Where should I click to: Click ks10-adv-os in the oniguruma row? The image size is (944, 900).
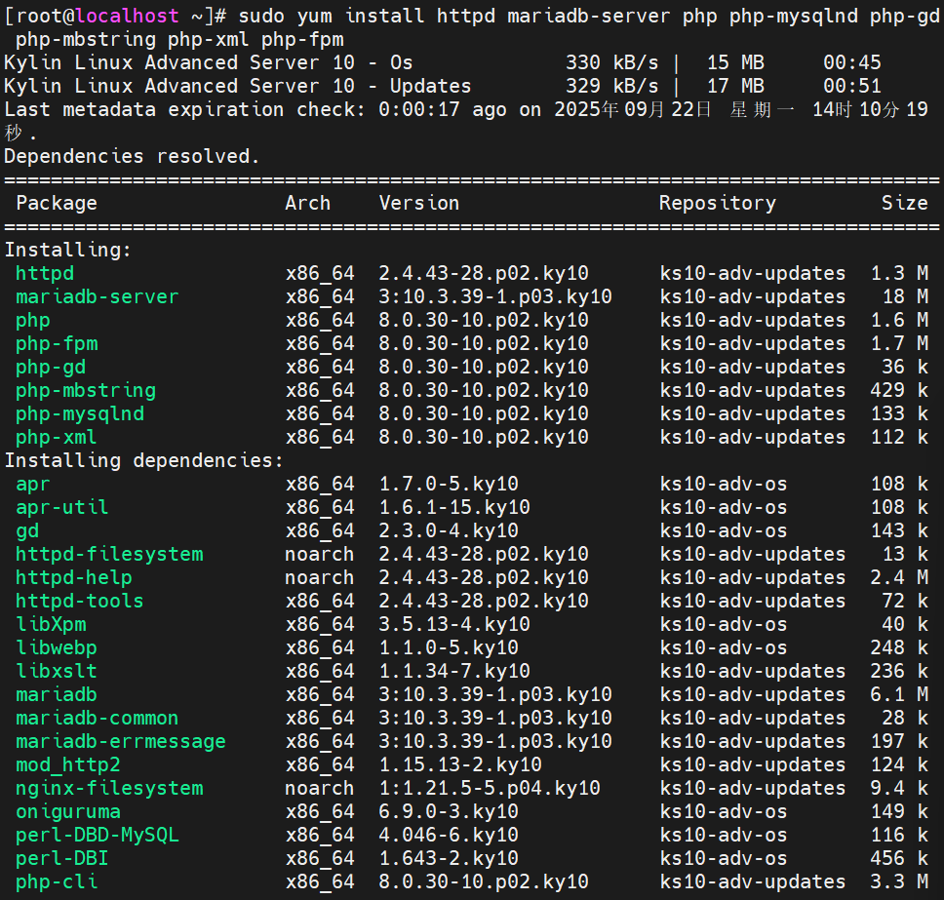point(723,812)
